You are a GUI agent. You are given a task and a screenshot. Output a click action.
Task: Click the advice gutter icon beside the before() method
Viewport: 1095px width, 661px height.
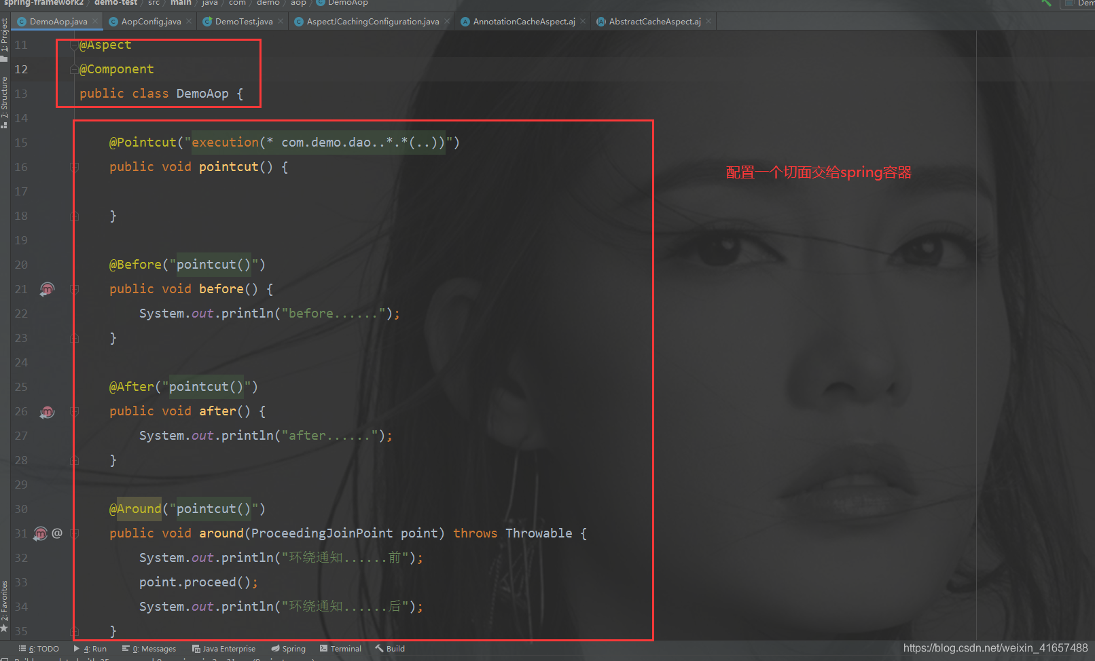coord(47,289)
